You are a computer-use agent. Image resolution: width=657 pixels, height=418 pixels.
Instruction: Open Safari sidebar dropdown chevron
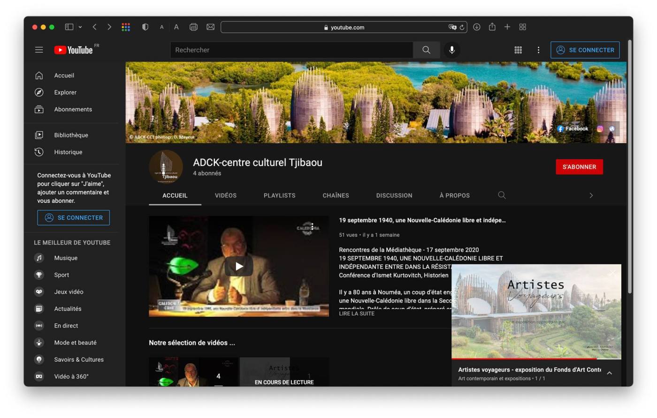click(x=80, y=27)
